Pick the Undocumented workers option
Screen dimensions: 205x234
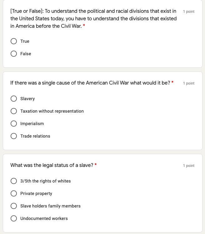coord(14,218)
